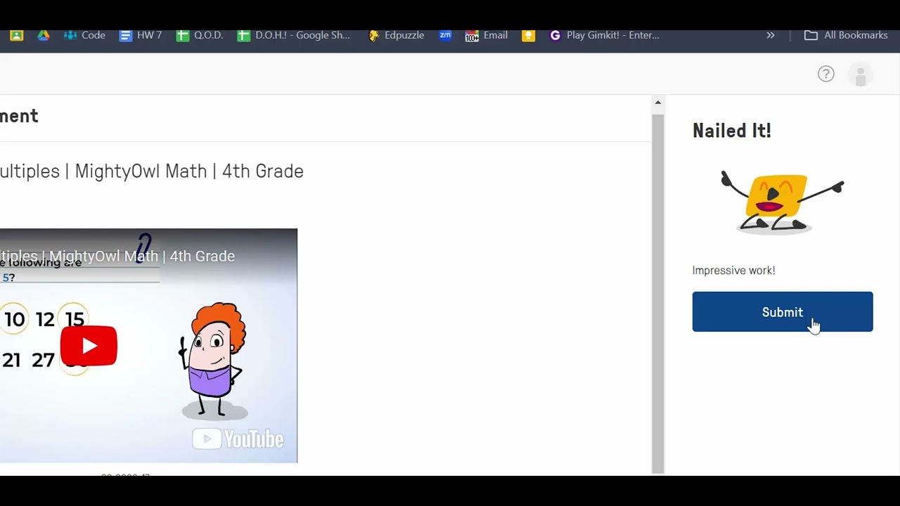Open the Zoom bookmark icon
The image size is (900, 506).
click(x=445, y=35)
